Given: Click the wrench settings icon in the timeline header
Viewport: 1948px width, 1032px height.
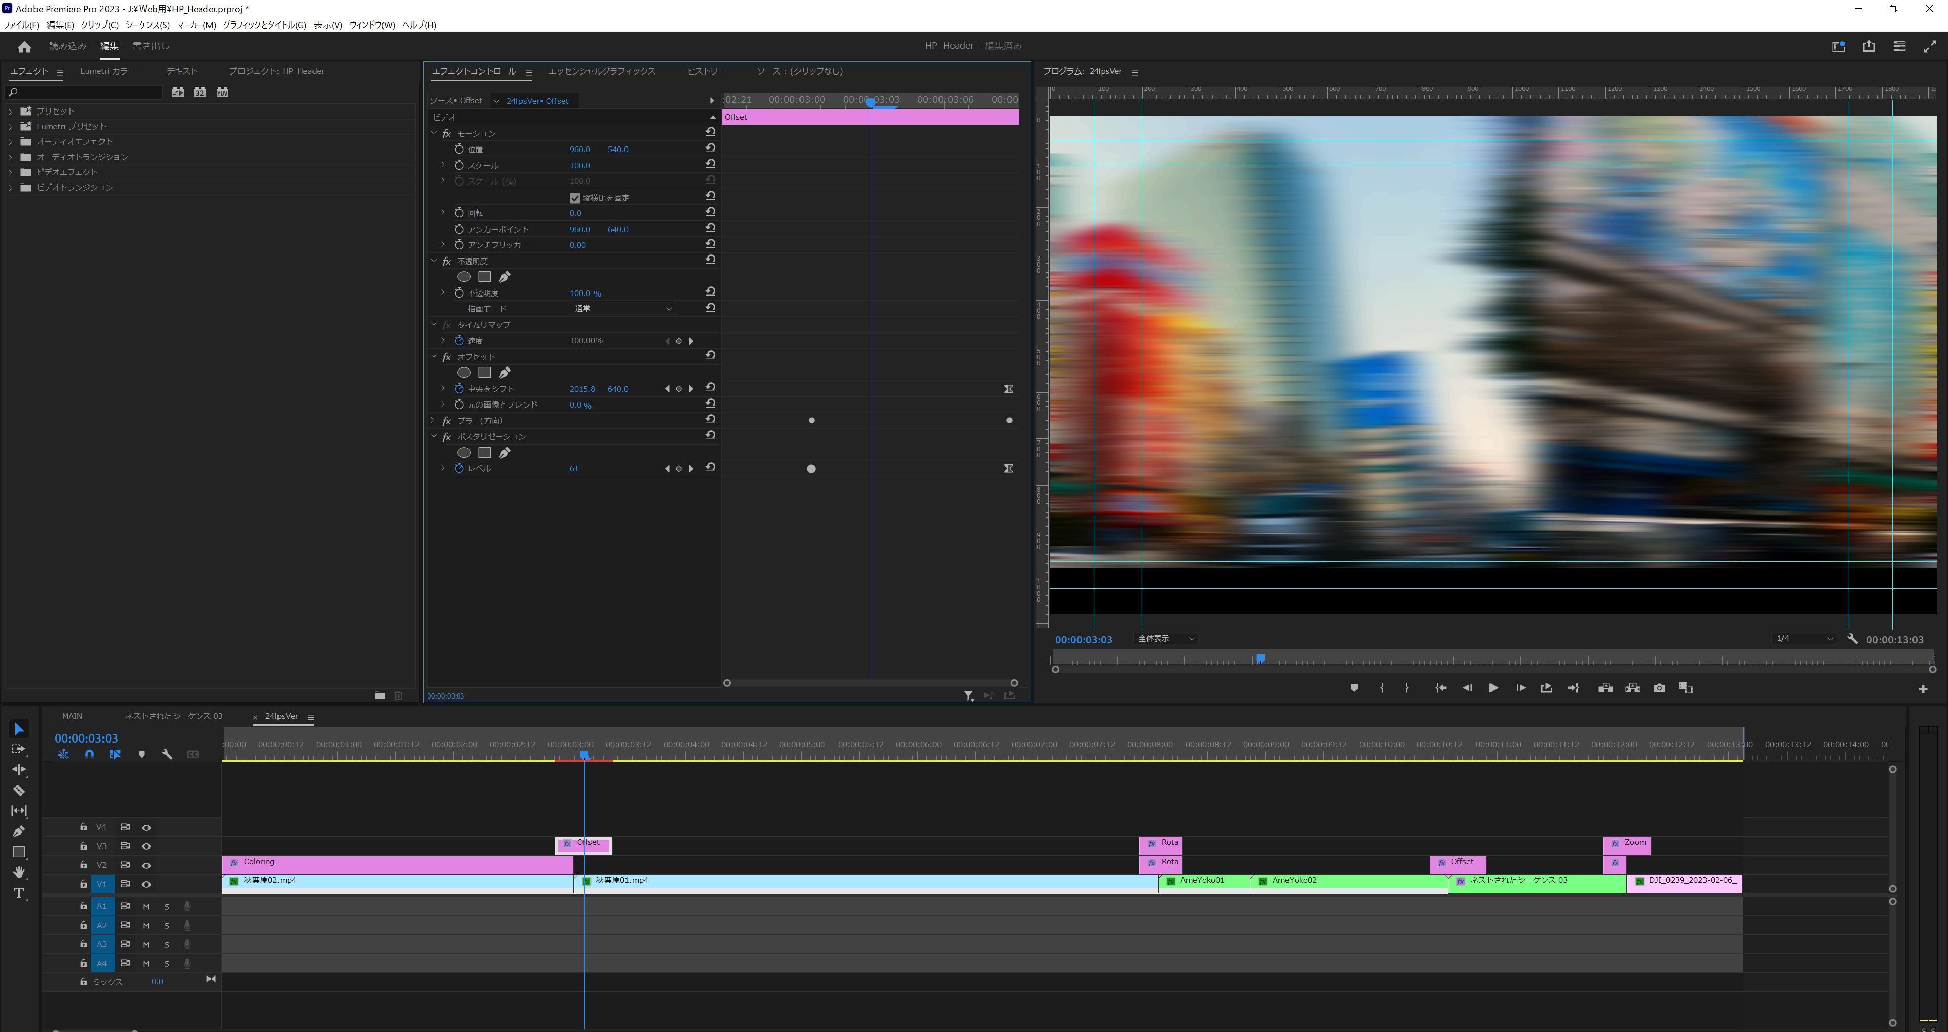Looking at the screenshot, I should pyautogui.click(x=167, y=754).
